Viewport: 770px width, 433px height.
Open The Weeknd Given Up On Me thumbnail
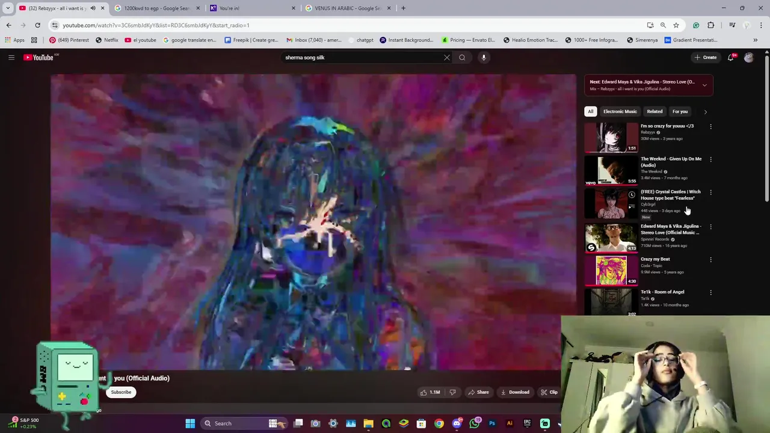point(611,170)
